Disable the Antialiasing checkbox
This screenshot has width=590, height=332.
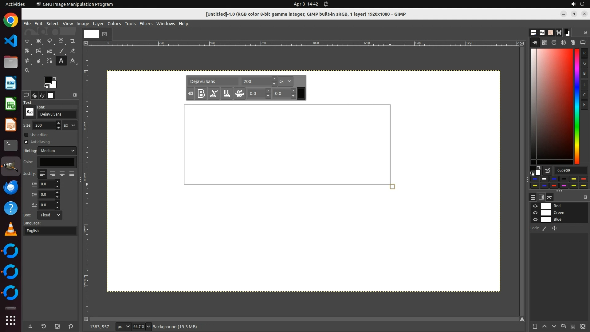point(26,142)
